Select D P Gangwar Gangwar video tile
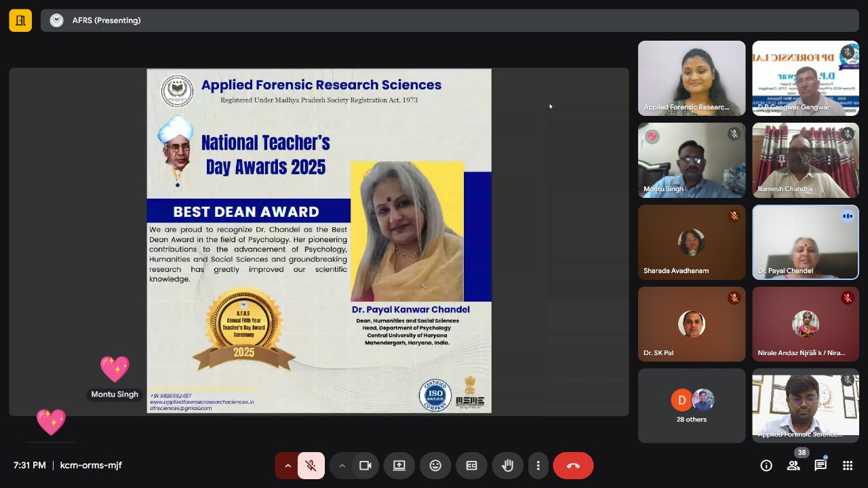 806,78
